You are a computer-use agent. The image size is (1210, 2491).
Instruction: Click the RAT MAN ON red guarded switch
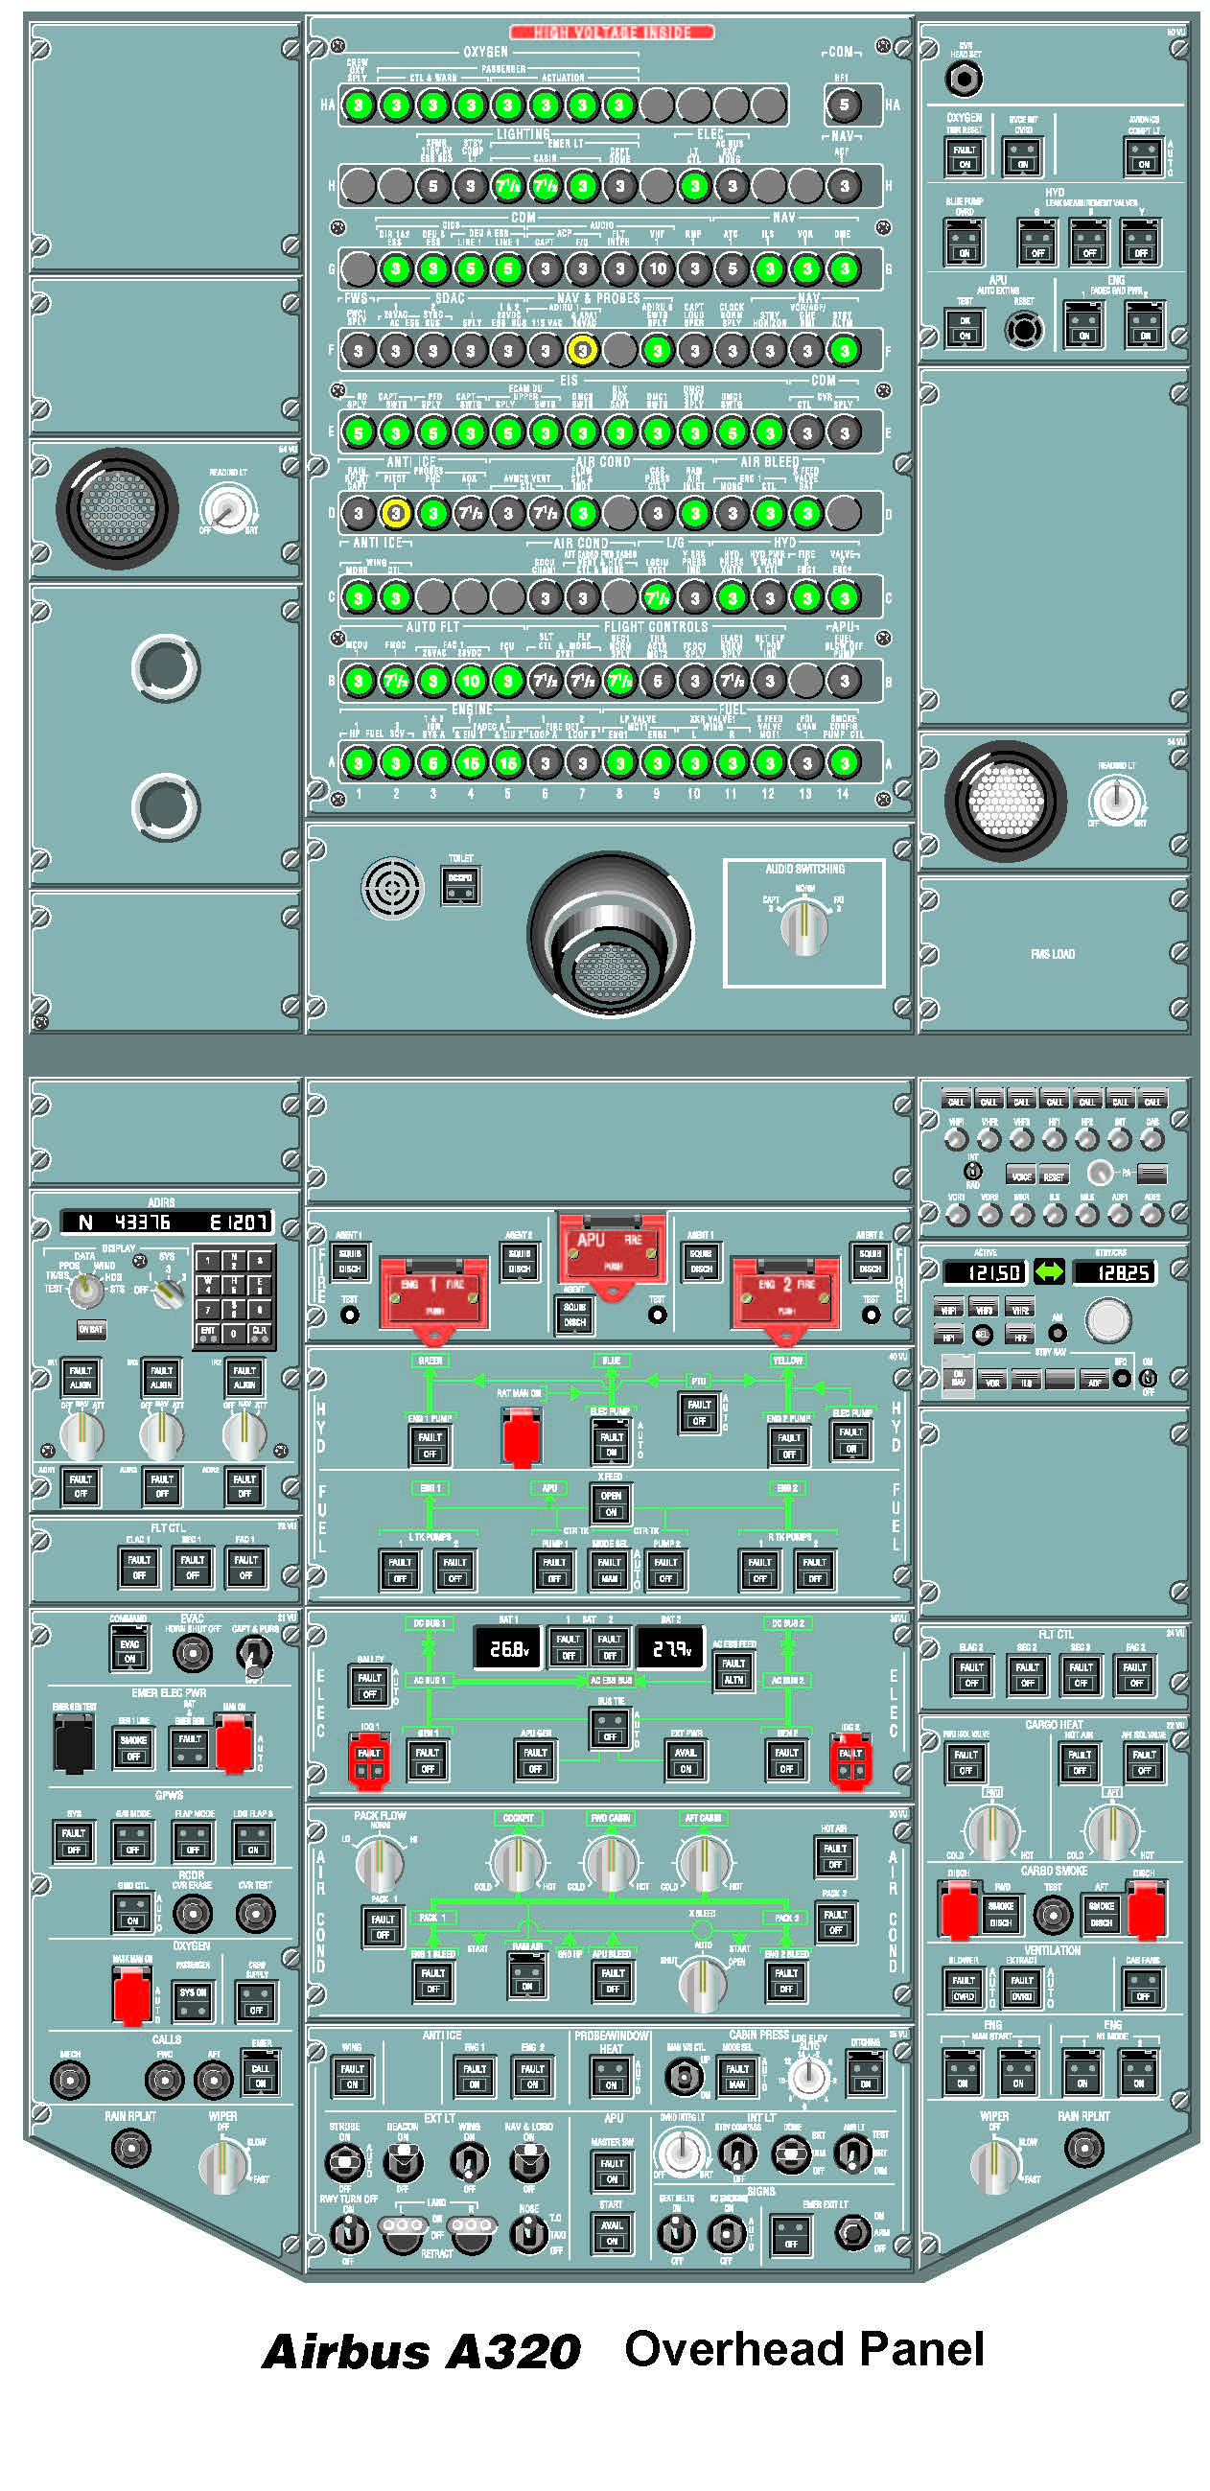(521, 1436)
